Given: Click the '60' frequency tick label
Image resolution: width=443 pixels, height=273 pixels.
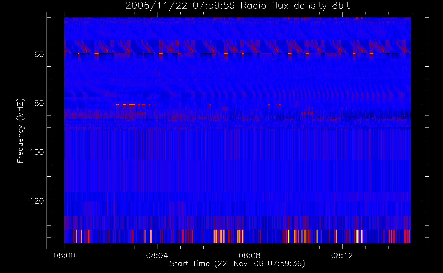Looking at the screenshot, I should (x=39, y=54).
